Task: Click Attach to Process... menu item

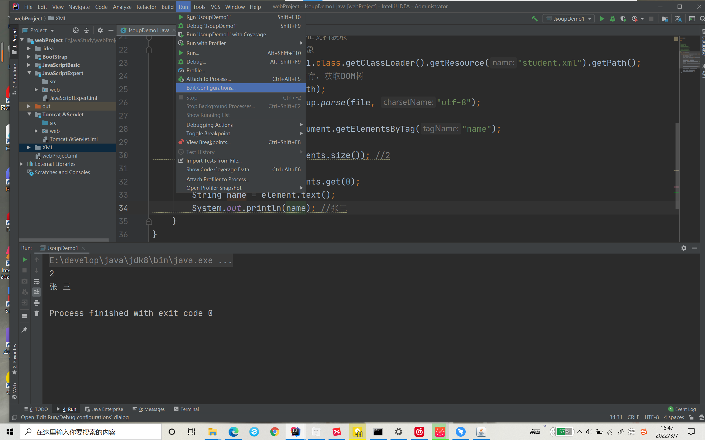Action: tap(241, 79)
